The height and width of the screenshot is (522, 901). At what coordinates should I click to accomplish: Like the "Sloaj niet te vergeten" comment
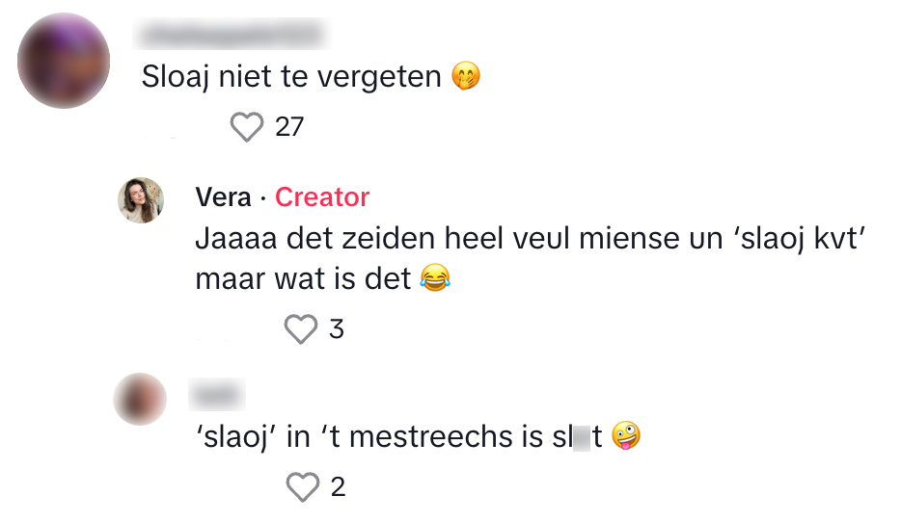(x=248, y=126)
